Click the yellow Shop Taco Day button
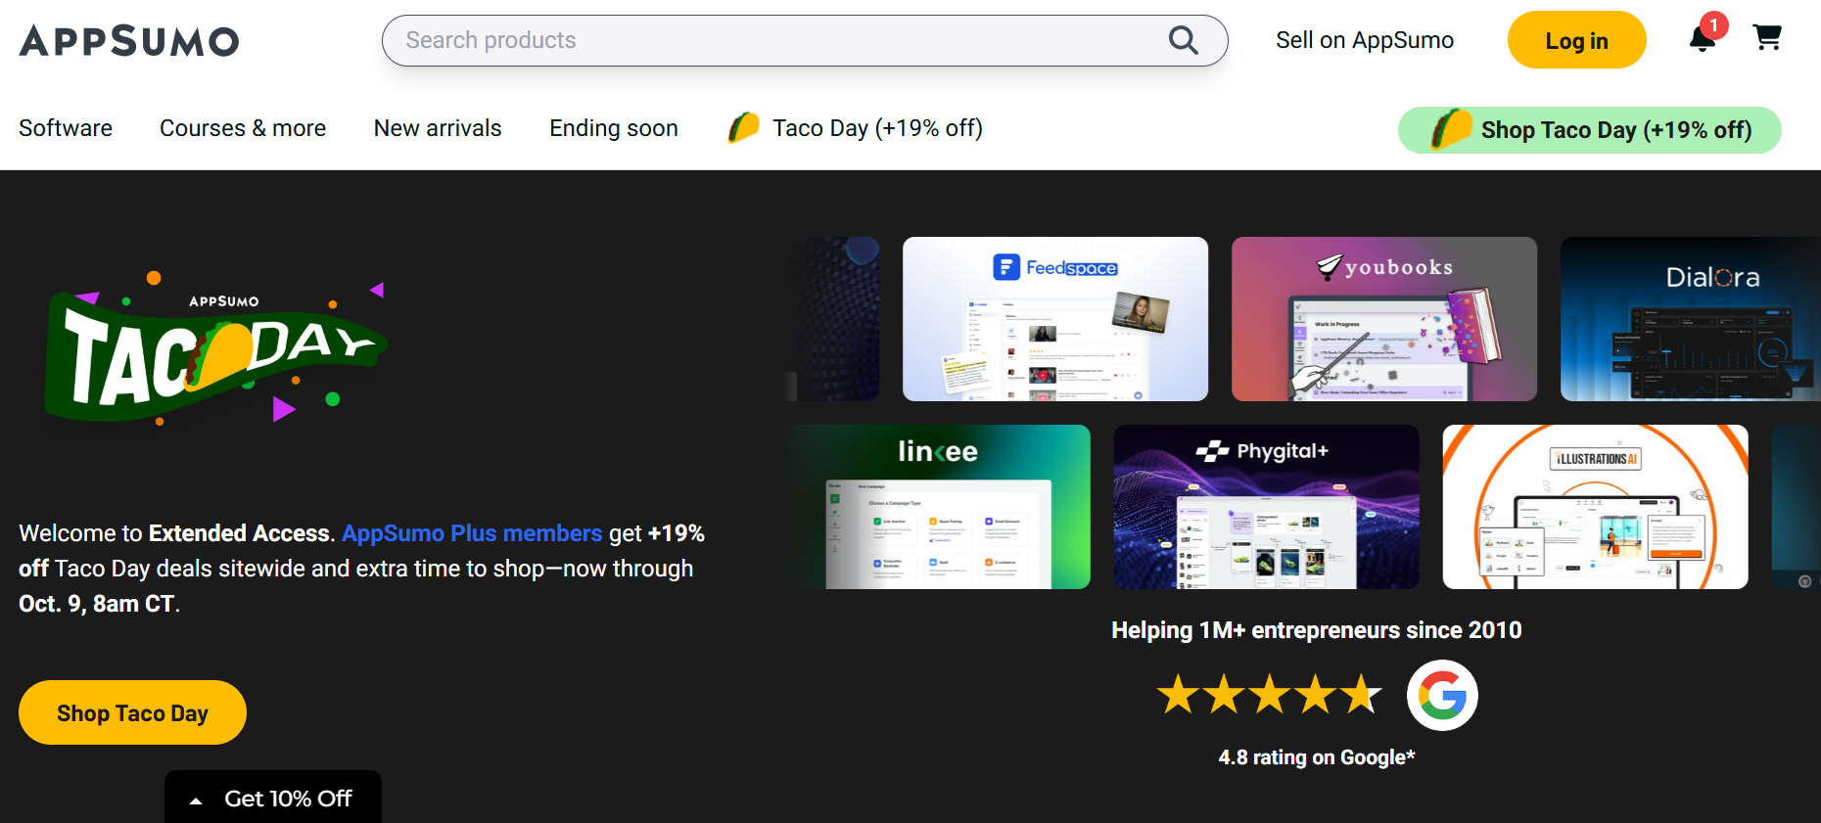Screen dimensions: 1821x823 (132, 712)
